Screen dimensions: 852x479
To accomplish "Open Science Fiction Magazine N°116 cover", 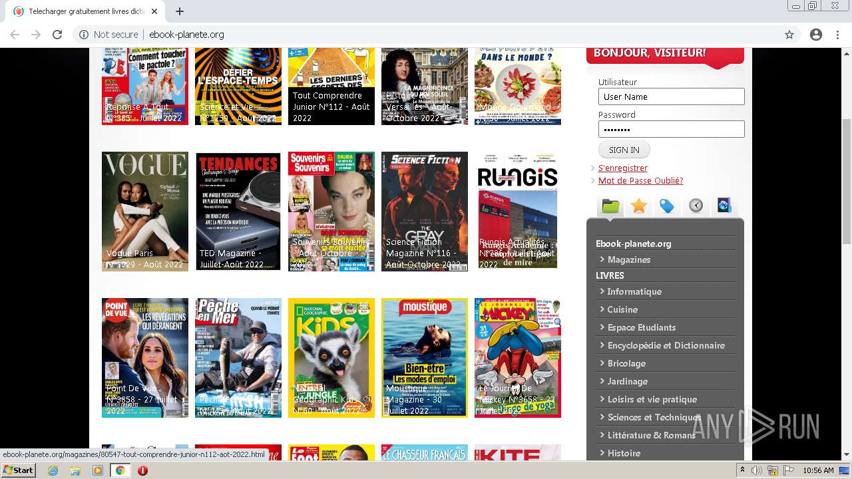I will pyautogui.click(x=425, y=212).
